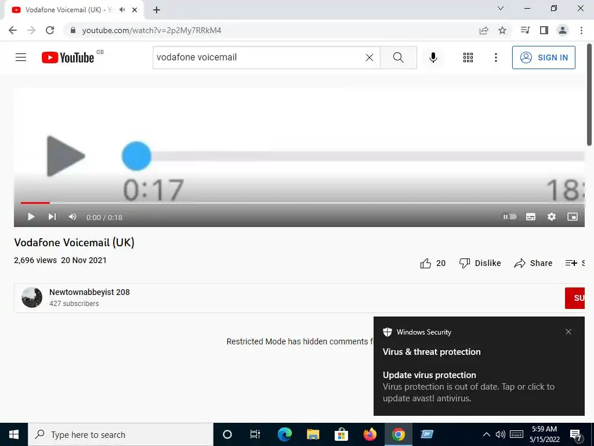Go forward in the browser

31,30
